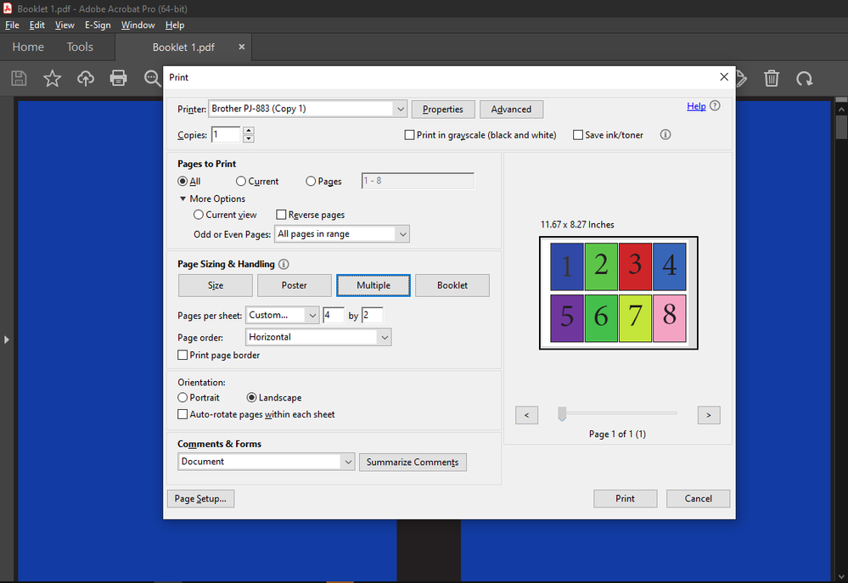The width and height of the screenshot is (848, 583).
Task: Open Page Setup dialog
Action: [200, 499]
